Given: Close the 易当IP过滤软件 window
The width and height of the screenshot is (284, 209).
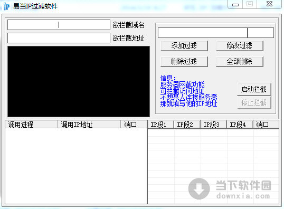Looking at the screenshot, I should 269,4.
